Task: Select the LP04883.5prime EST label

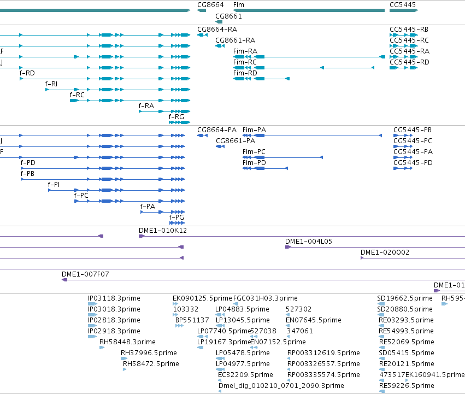Action: point(242,309)
